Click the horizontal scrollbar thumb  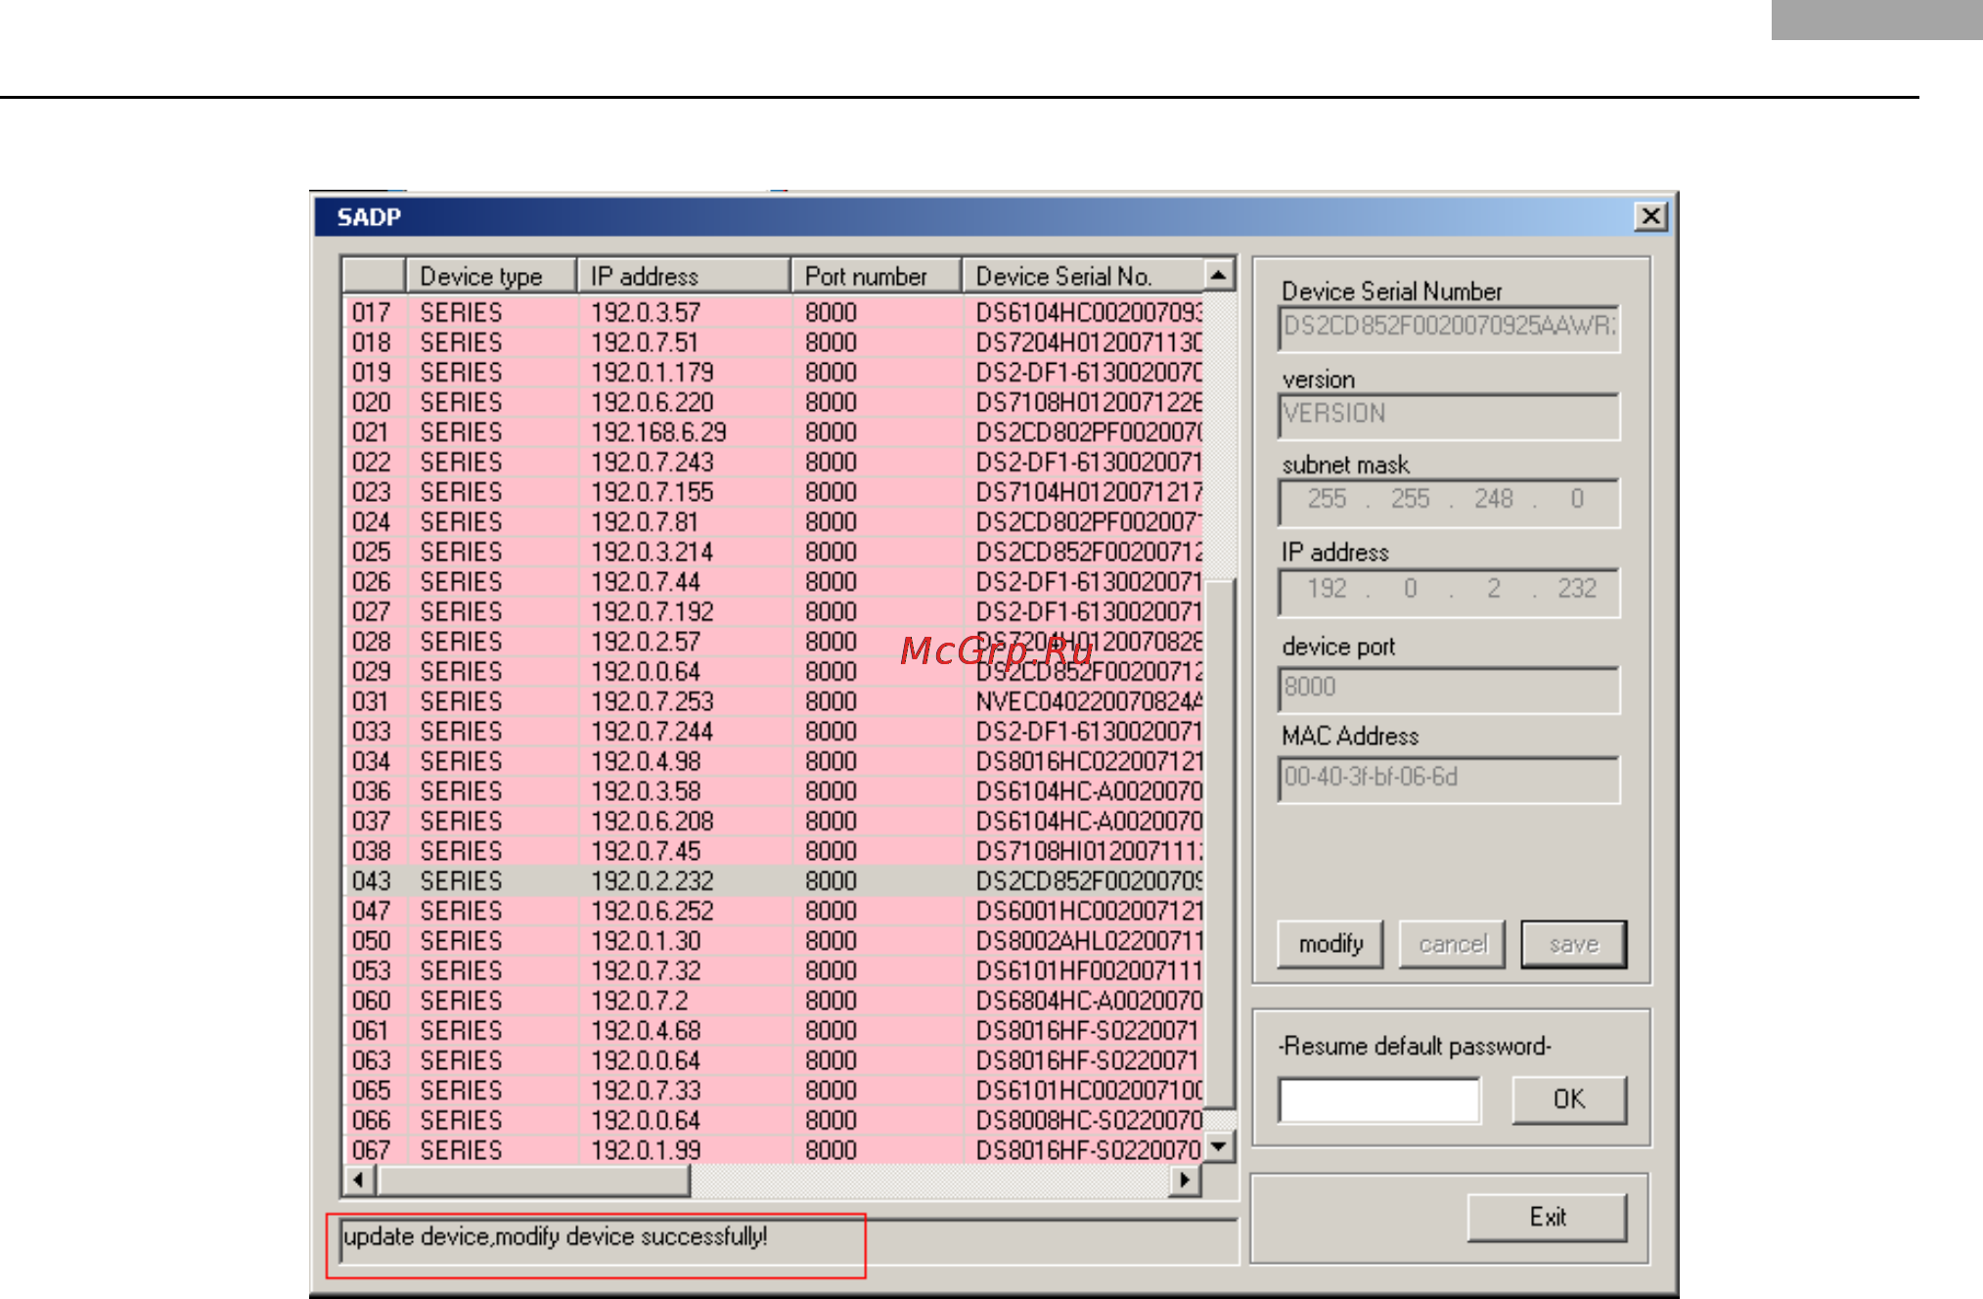(533, 1180)
